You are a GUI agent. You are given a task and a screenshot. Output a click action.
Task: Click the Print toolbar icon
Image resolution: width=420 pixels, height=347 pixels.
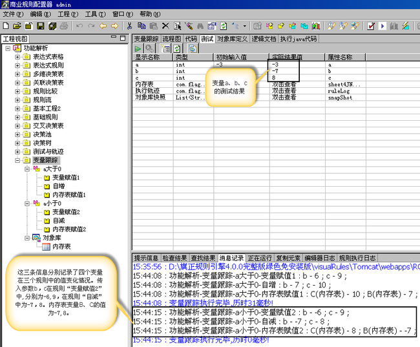pyautogui.click(x=64, y=26)
